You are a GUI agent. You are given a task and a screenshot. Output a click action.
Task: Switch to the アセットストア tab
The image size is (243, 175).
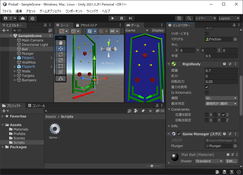[x=87, y=25]
